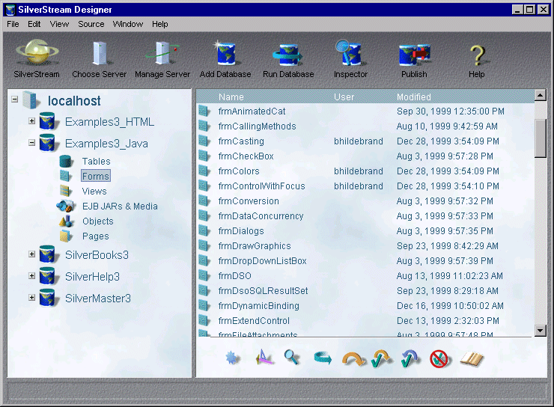This screenshot has width=554, height=407.
Task: Select the frmDrawGraphics form
Action: [255, 246]
